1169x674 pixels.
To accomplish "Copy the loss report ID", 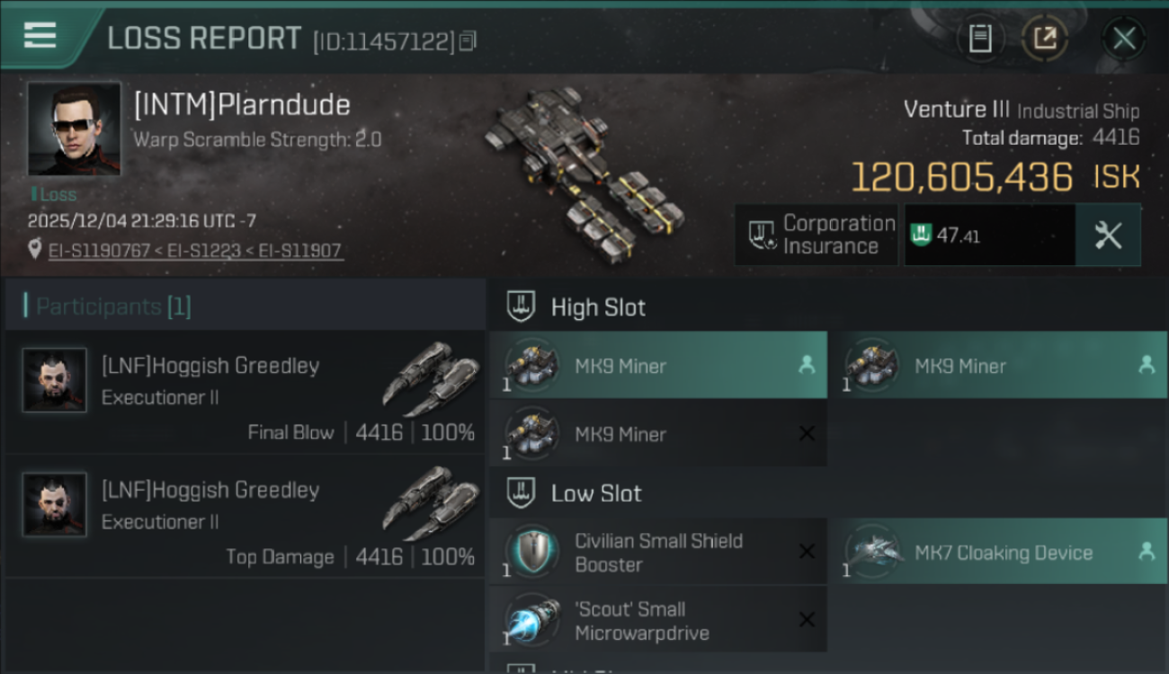I will (x=468, y=41).
